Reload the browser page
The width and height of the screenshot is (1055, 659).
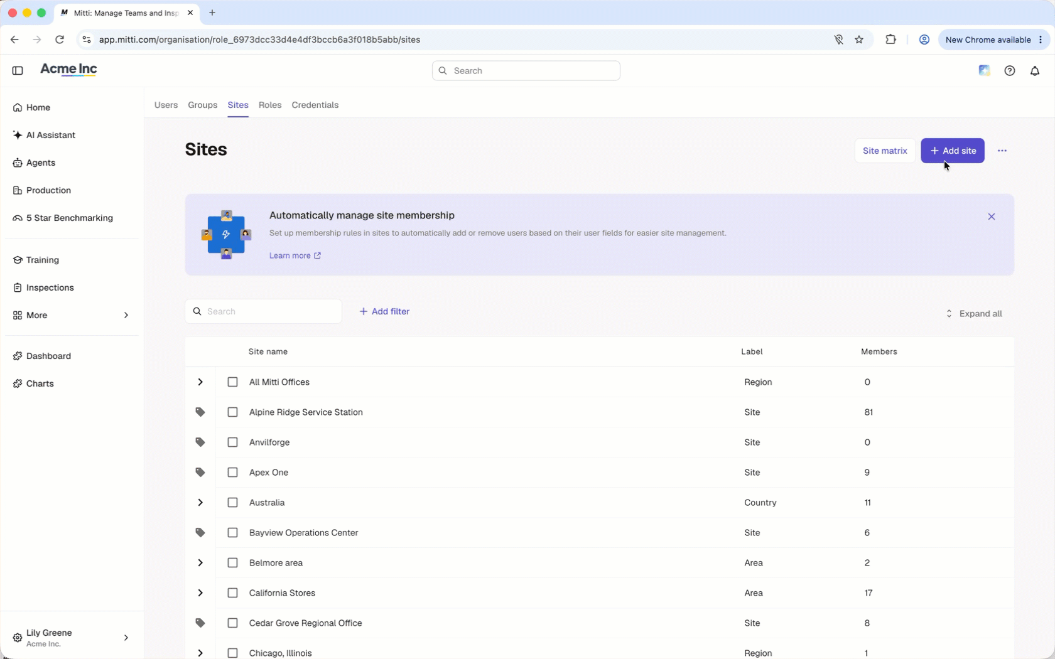click(60, 40)
